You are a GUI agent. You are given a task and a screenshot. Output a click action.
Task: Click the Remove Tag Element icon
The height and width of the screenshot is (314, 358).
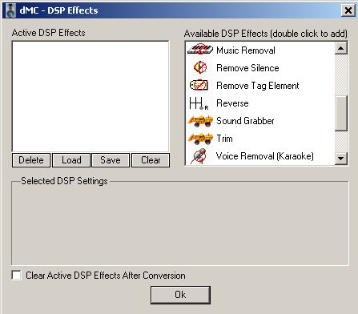pos(199,85)
